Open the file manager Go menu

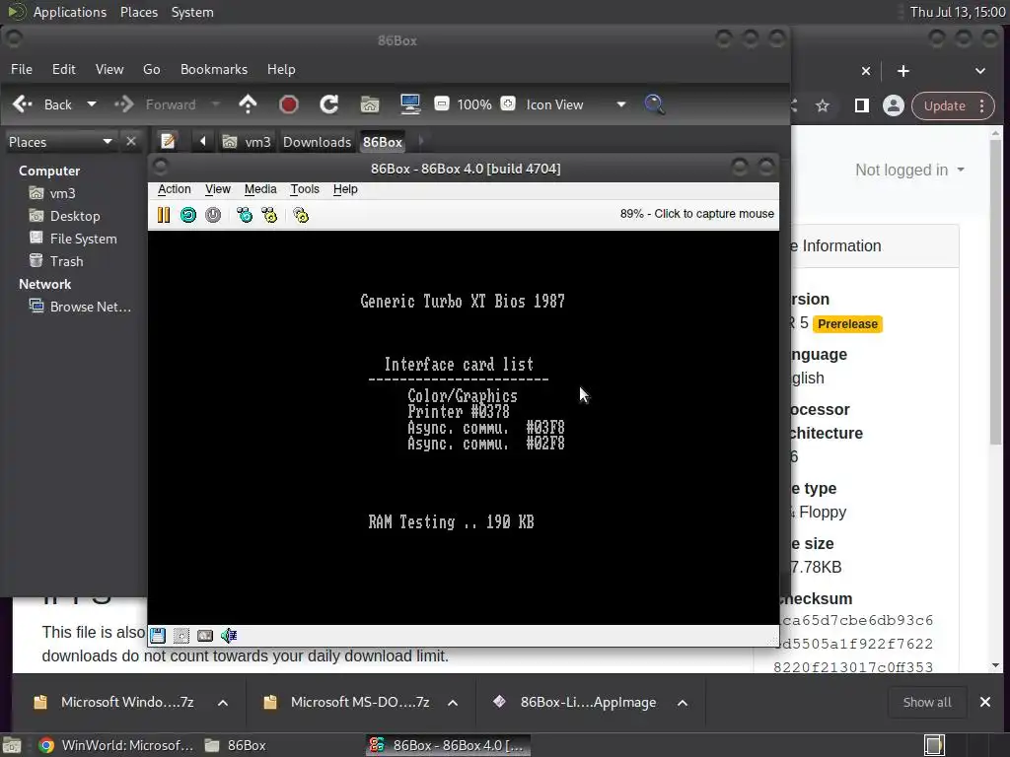[151, 69]
